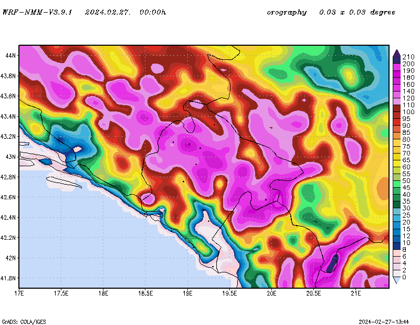Click the 15 value on the color legend
This screenshot has width=420, height=325.
pos(406,229)
